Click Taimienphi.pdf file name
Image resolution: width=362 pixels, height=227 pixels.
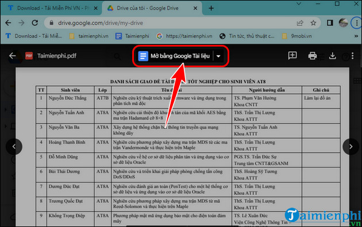point(57,56)
